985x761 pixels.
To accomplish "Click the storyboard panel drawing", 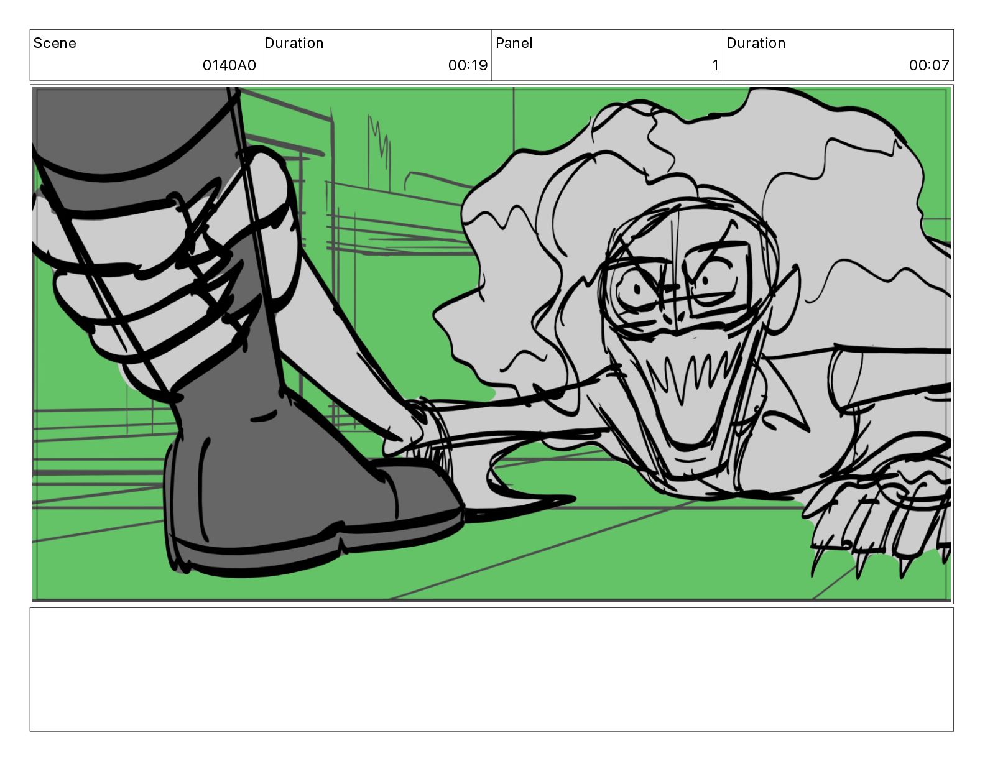I will 491,344.
